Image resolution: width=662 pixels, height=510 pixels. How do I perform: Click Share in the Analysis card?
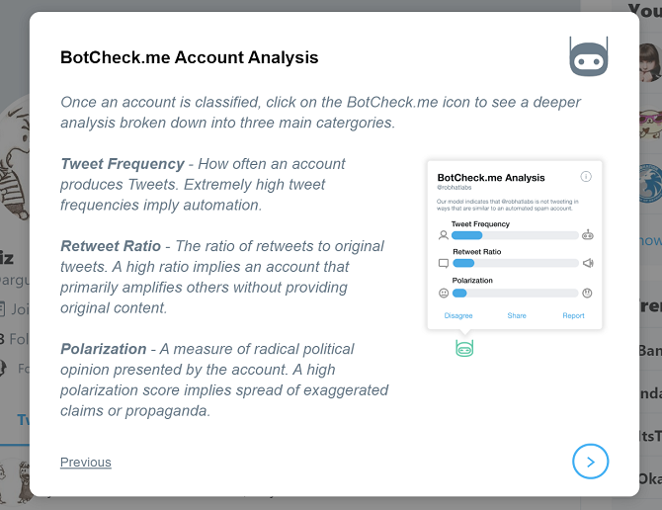(517, 316)
